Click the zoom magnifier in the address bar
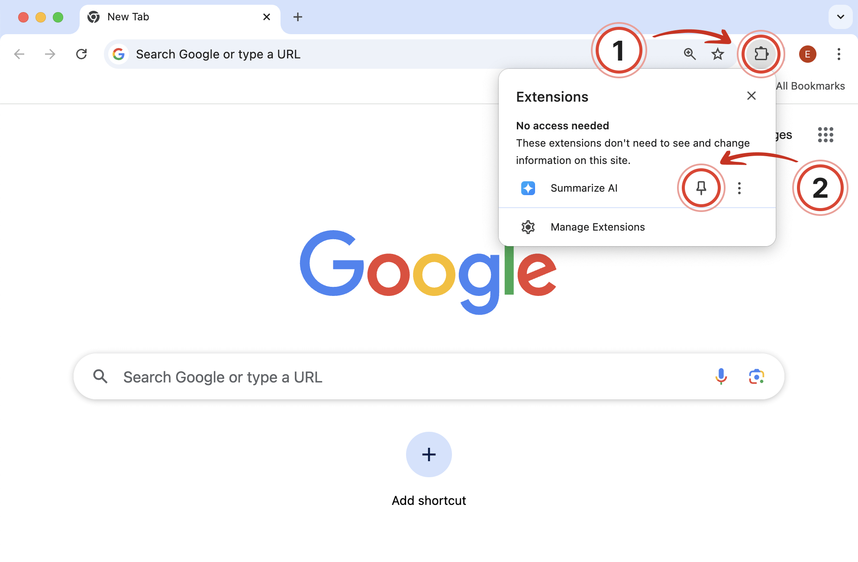 pyautogui.click(x=690, y=54)
